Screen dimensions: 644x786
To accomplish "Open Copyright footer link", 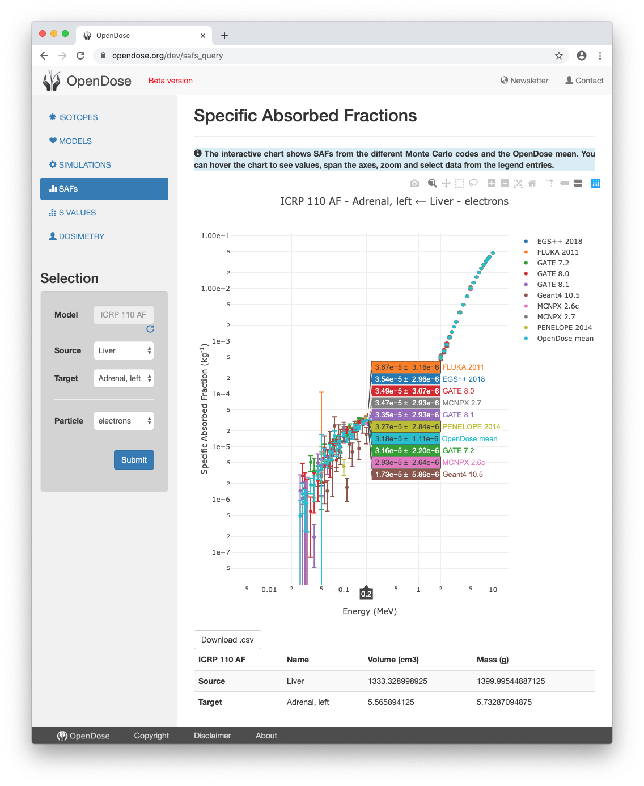I will [x=151, y=736].
